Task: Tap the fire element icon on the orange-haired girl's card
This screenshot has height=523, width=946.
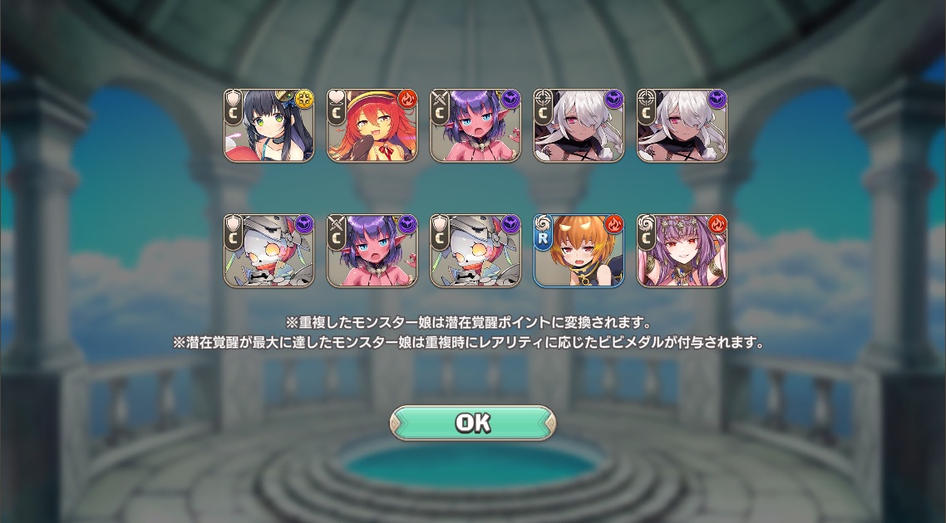Action: point(613,224)
